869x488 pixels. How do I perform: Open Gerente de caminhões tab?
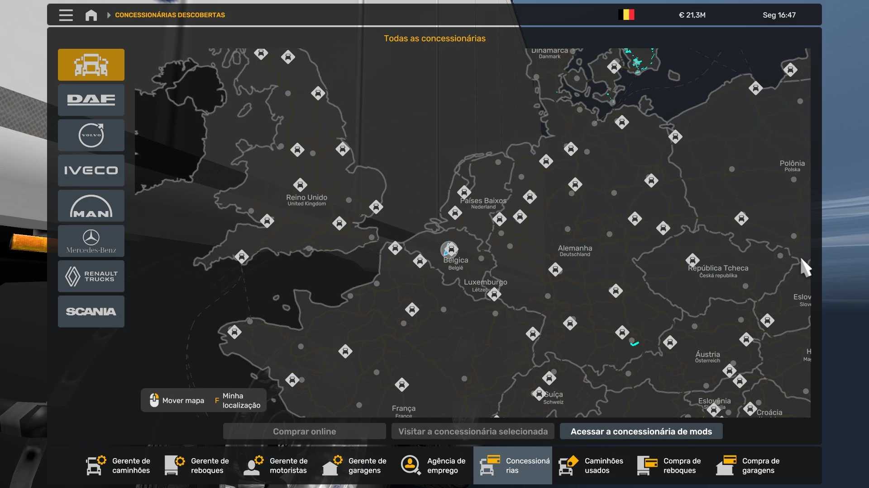coord(119,465)
